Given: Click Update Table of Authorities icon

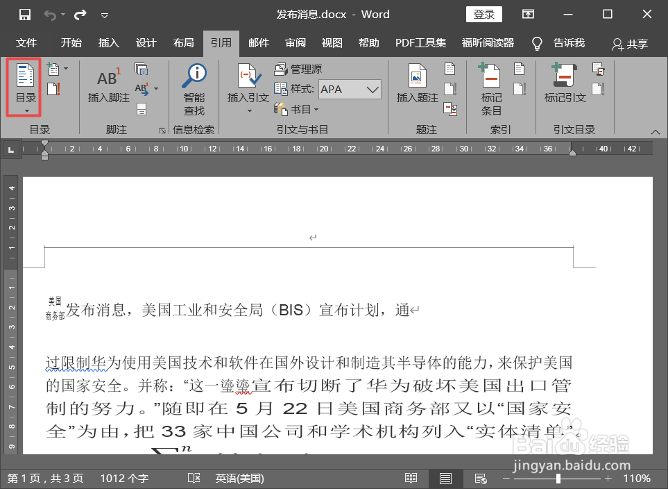Looking at the screenshot, I should [x=598, y=89].
